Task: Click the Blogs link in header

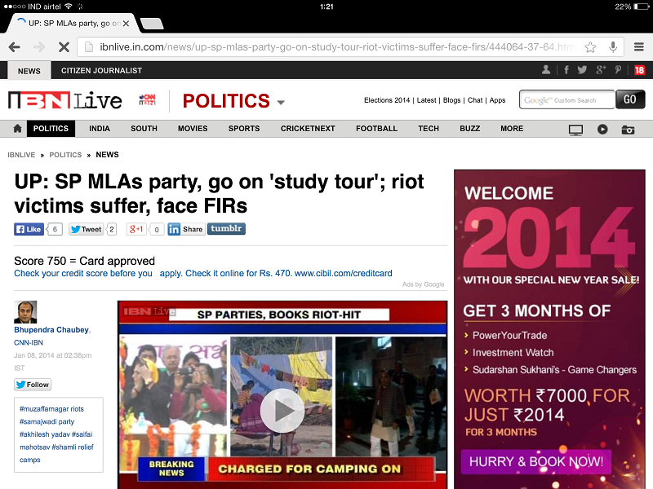Action: click(x=452, y=100)
